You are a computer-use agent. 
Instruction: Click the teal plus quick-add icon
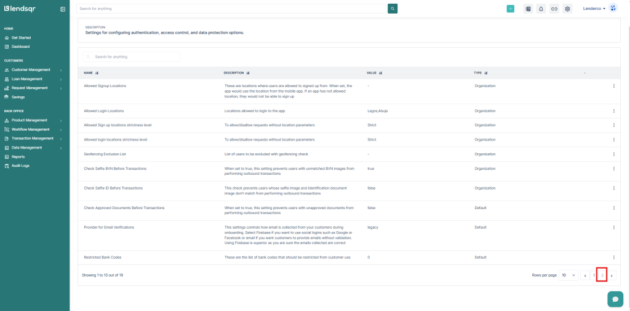click(x=510, y=9)
